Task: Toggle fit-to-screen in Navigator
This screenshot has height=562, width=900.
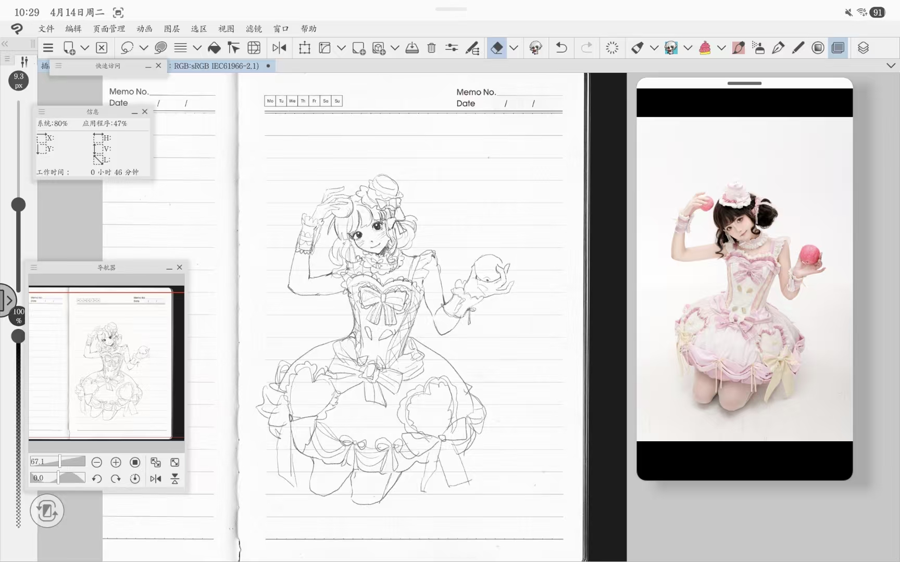Action: [175, 462]
